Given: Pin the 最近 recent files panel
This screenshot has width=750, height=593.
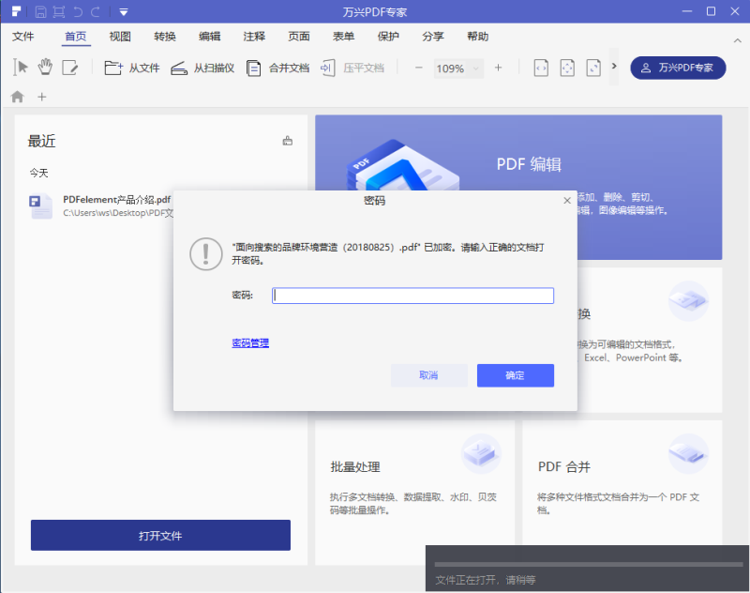Looking at the screenshot, I should pyautogui.click(x=287, y=139).
